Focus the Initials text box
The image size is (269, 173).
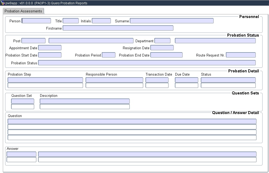coord(101,21)
